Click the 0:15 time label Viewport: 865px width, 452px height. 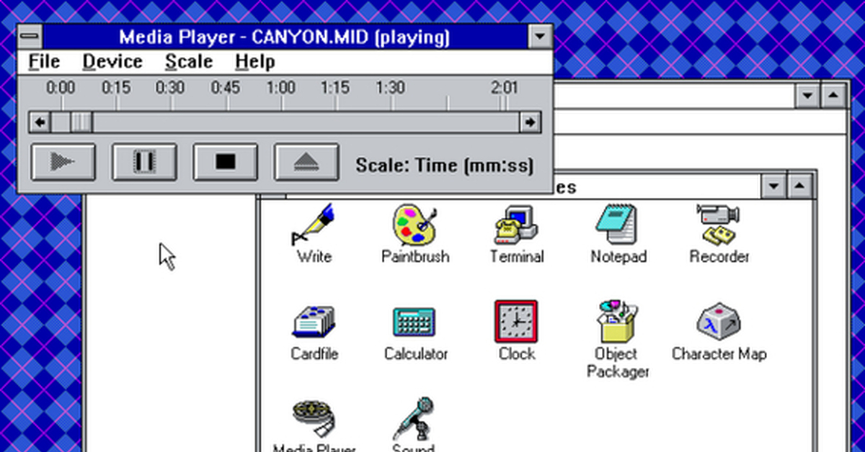point(116,89)
